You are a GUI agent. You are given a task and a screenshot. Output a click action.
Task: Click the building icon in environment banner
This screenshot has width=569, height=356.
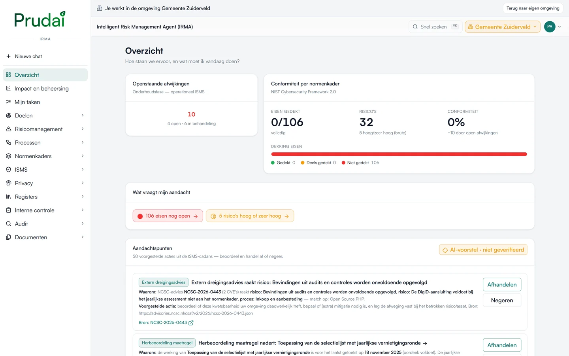click(x=100, y=8)
